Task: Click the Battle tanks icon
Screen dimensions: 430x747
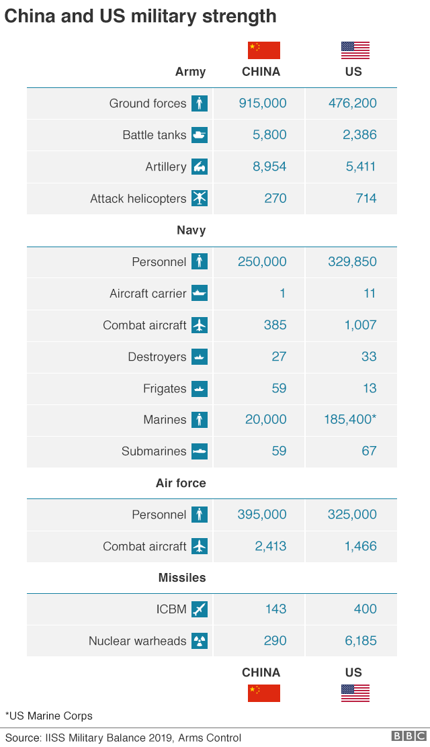Action: [x=200, y=135]
